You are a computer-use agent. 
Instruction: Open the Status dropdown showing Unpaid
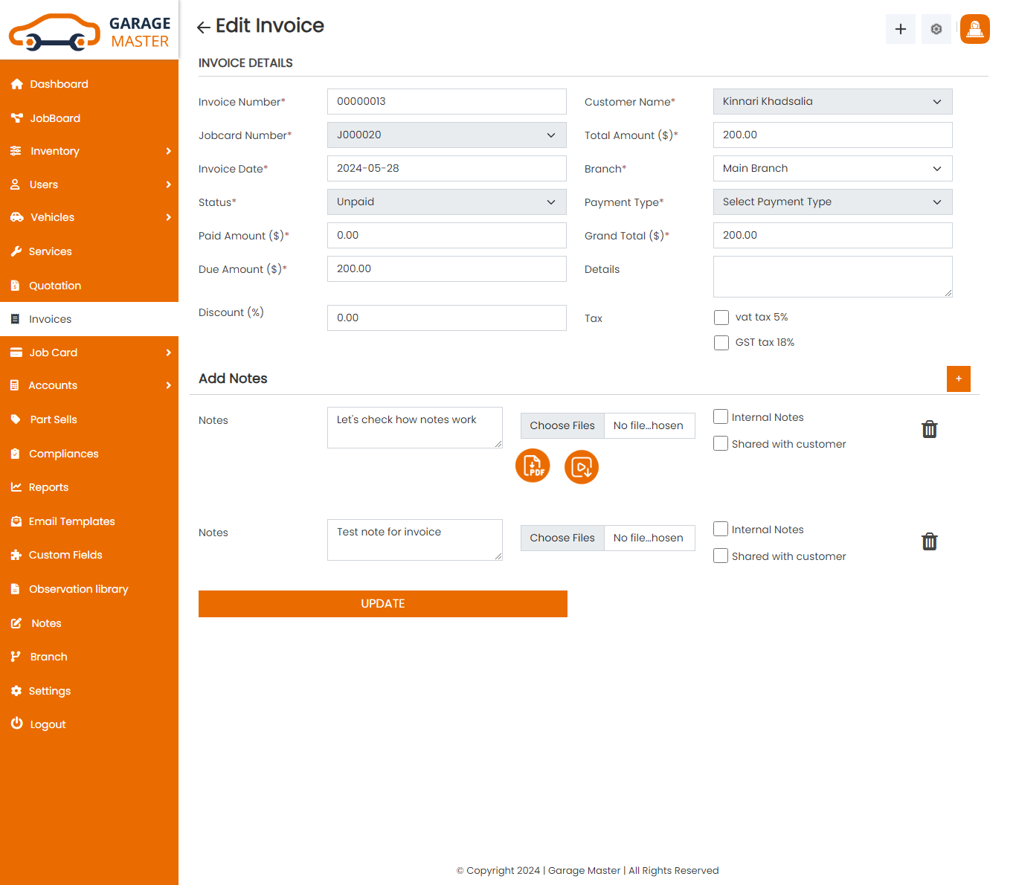(x=446, y=202)
